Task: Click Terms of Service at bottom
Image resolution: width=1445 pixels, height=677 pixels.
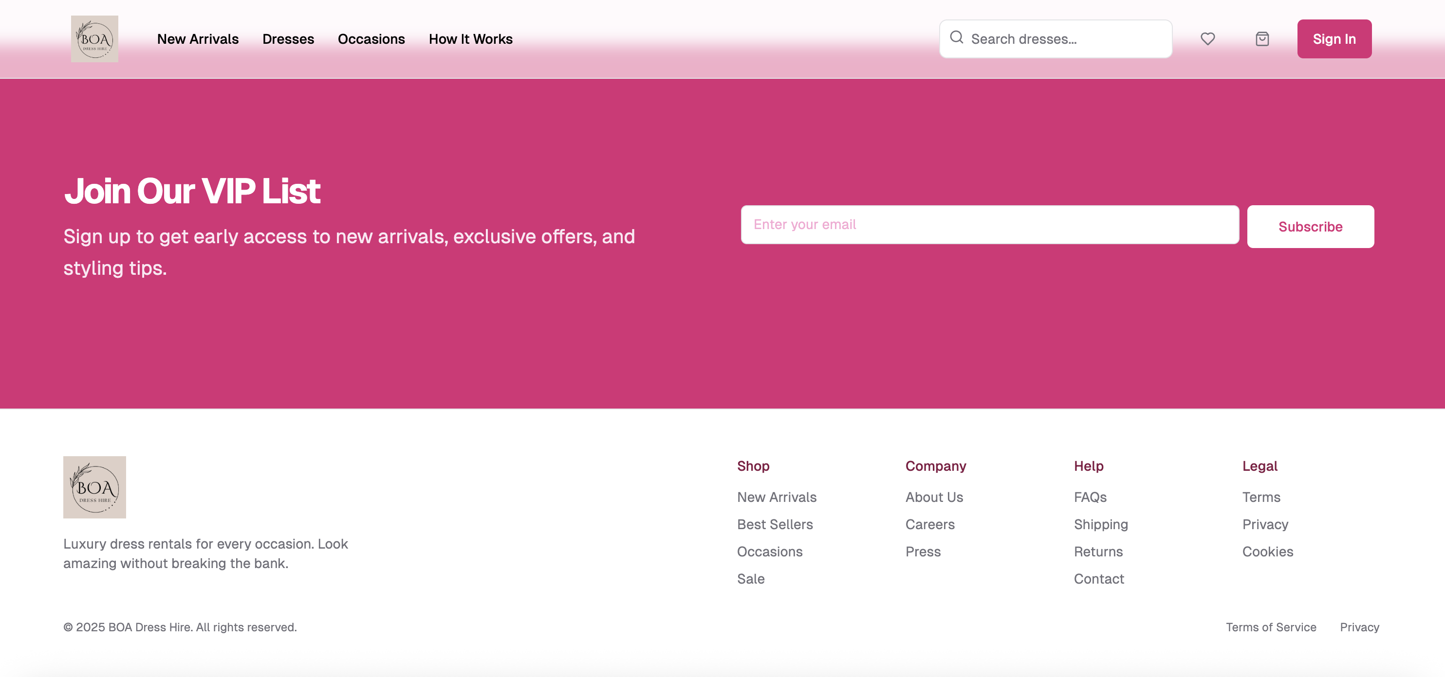Action: point(1271,627)
